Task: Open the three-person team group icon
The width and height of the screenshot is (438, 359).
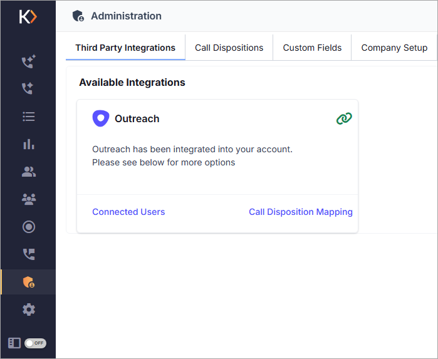Action: [28, 199]
